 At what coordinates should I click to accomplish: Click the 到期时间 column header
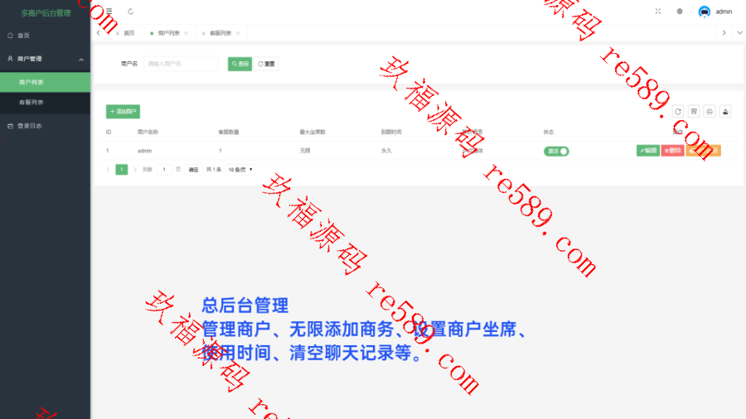[x=391, y=132]
